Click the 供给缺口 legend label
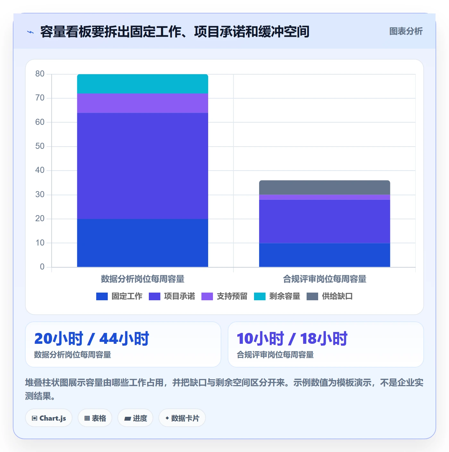 tap(337, 296)
